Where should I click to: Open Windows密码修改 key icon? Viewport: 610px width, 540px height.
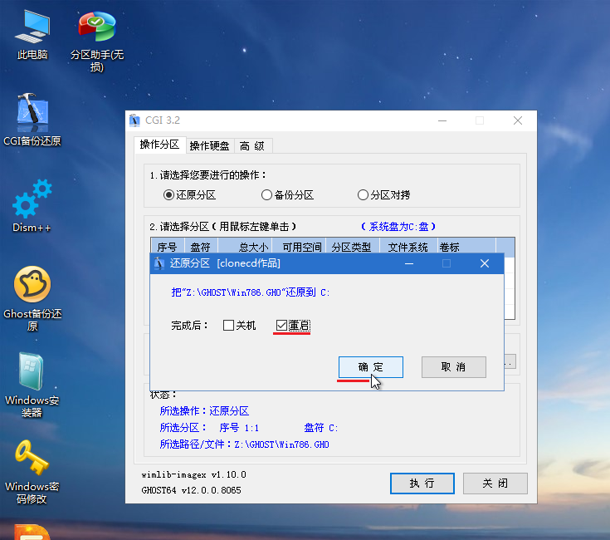click(x=32, y=472)
